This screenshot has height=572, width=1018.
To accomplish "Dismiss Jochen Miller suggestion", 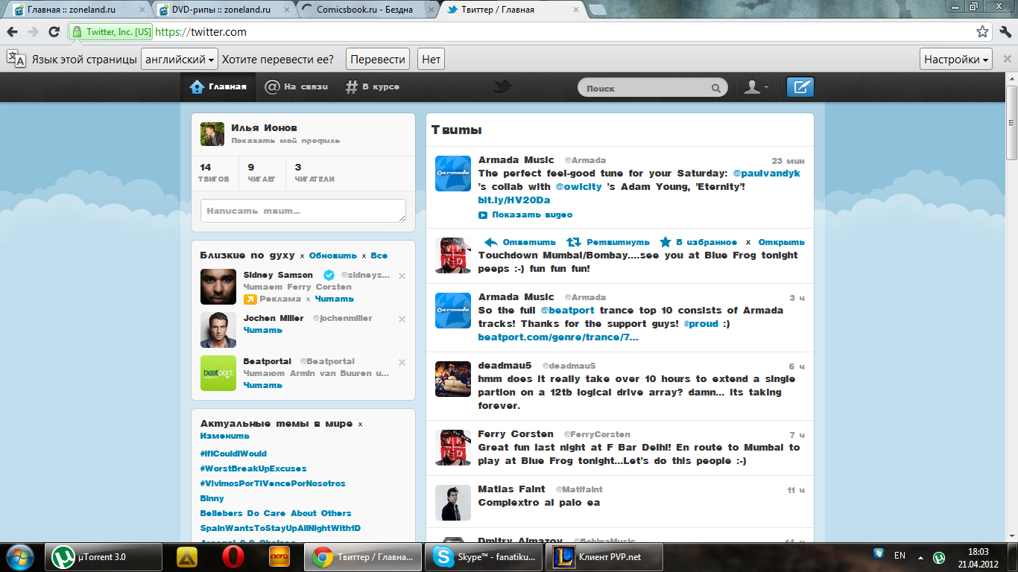I will [402, 320].
